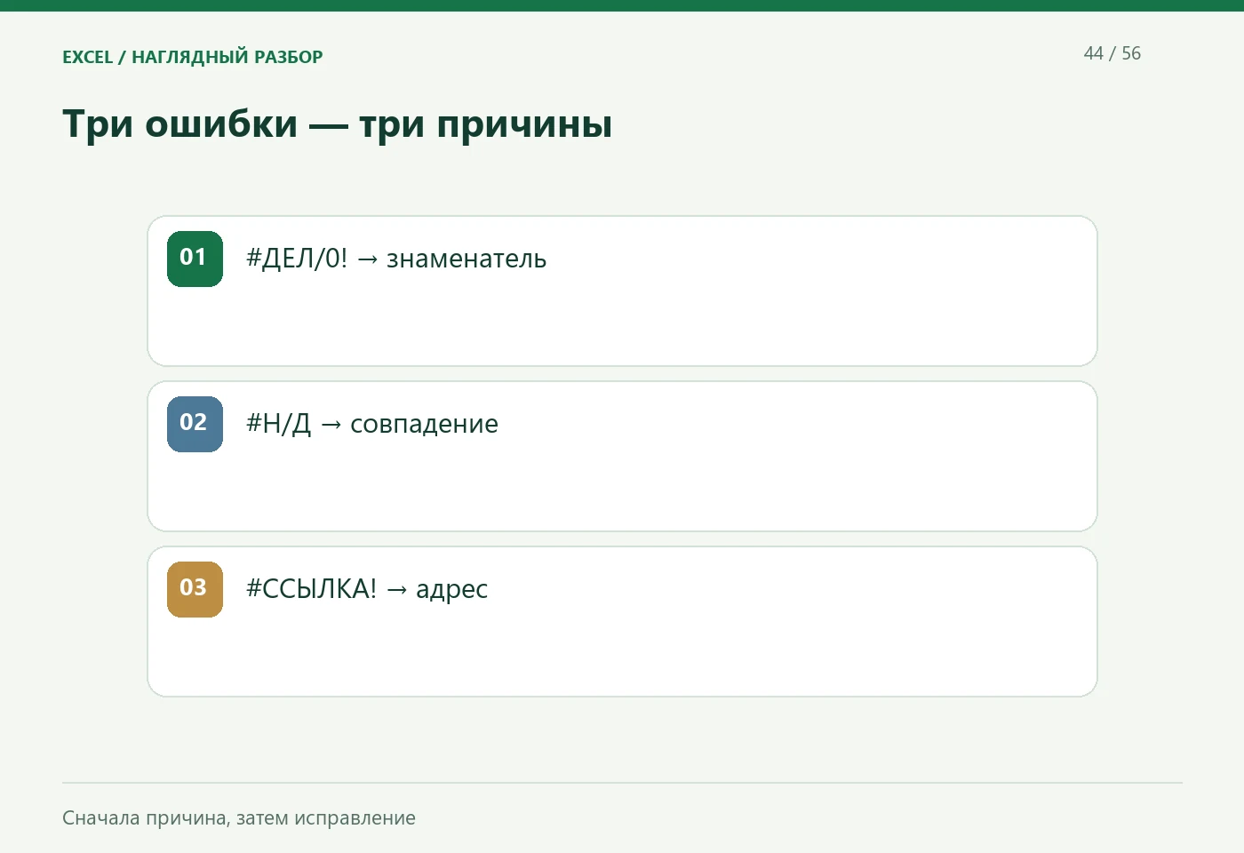Click the slide title "Три ошибки — три причины"
1244x853 pixels.
pyautogui.click(x=338, y=124)
